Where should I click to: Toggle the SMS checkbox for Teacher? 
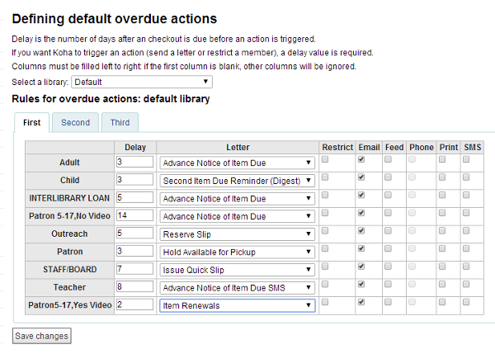pos(466,284)
